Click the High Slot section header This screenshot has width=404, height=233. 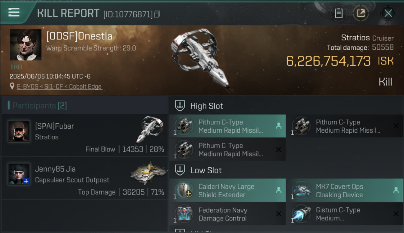207,106
